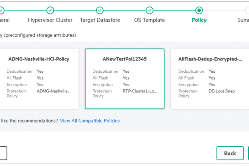This screenshot has height=166, width=249.
Task: Open View All Compatible Policies link
Action: pos(90,121)
